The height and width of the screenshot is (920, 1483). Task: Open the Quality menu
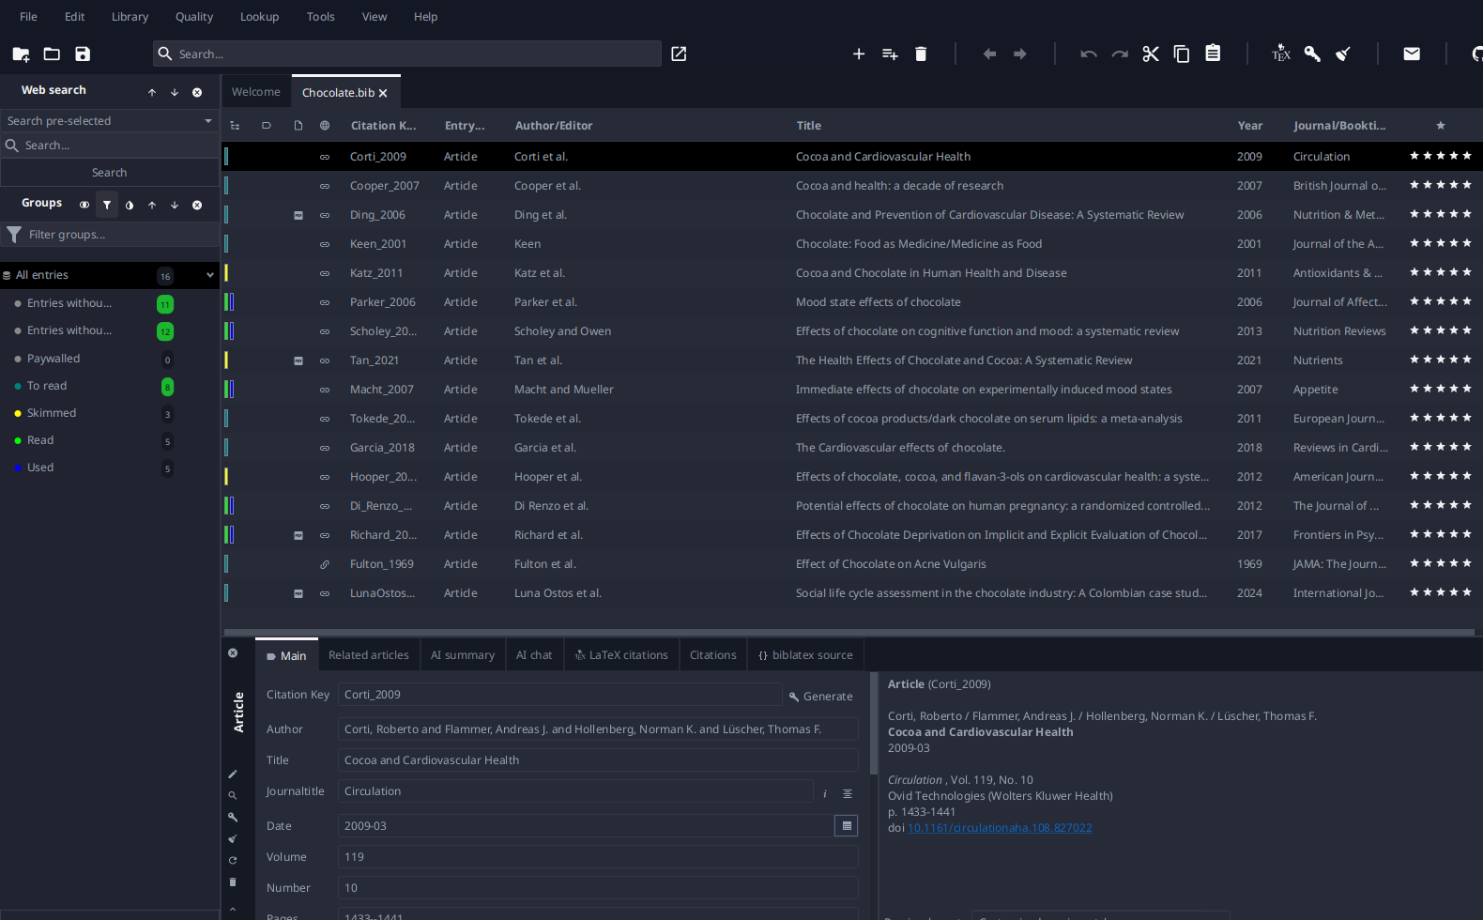pyautogui.click(x=194, y=17)
